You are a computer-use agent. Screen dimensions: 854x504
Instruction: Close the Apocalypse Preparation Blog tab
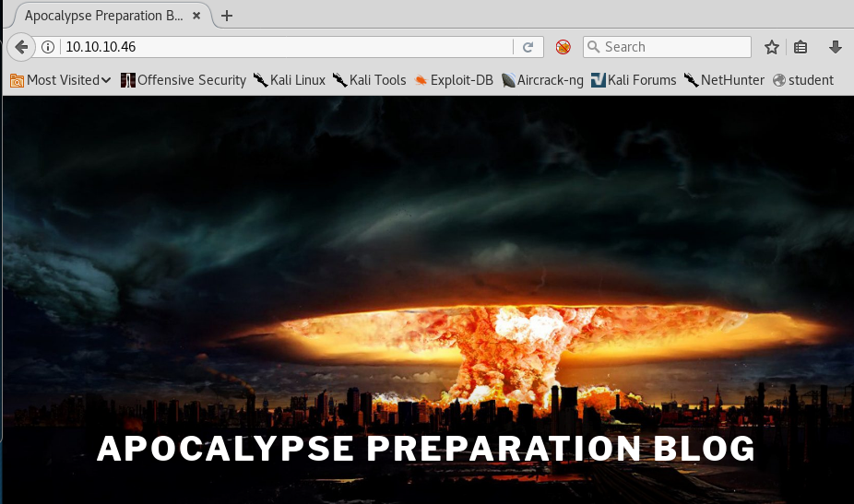pyautogui.click(x=196, y=16)
